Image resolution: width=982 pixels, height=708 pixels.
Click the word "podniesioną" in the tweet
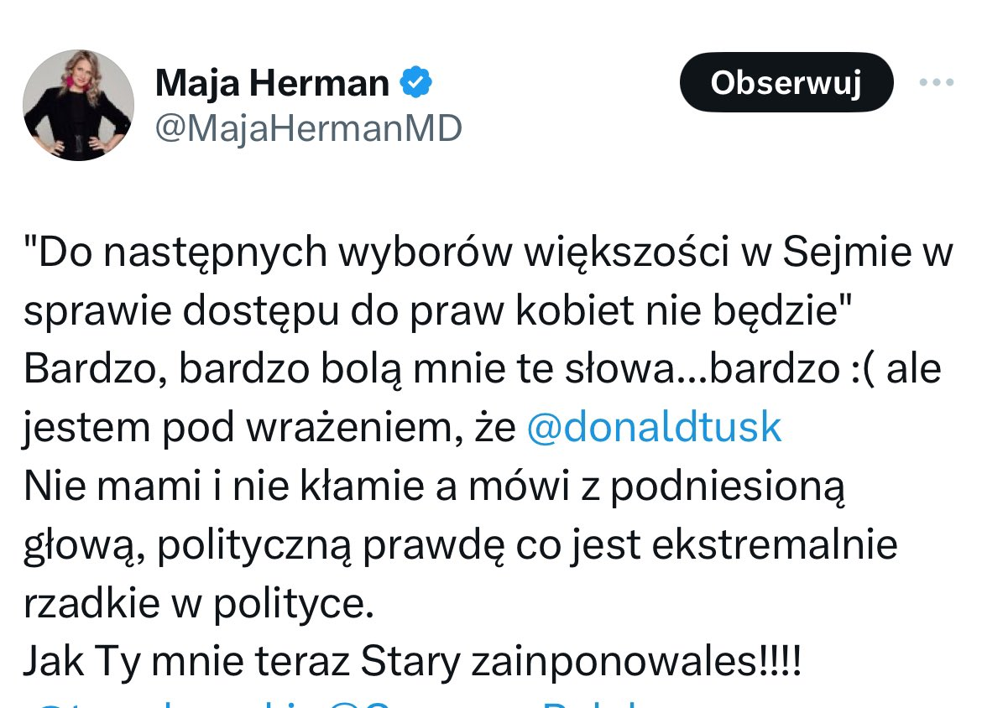coord(727,487)
